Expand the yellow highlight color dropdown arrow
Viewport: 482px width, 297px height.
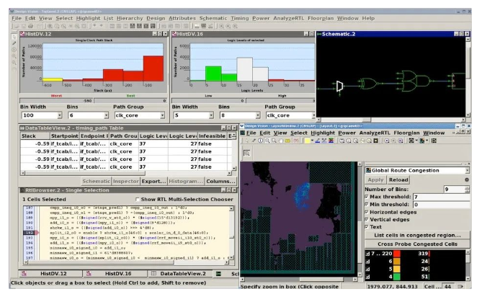point(312,140)
